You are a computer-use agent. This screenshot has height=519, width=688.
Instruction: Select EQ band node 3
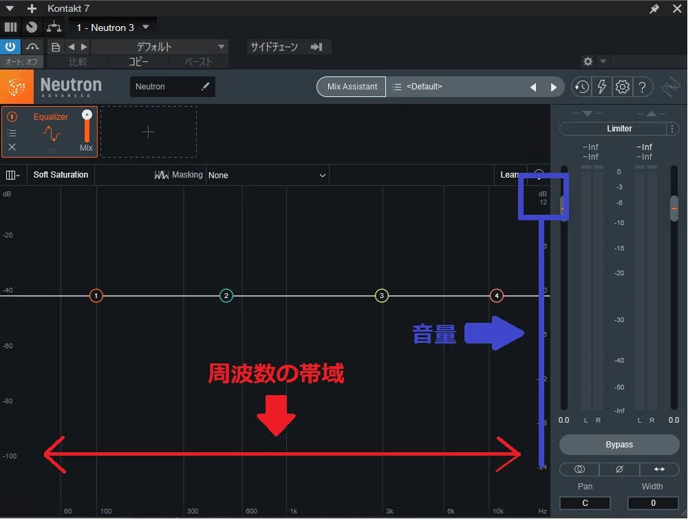click(382, 295)
